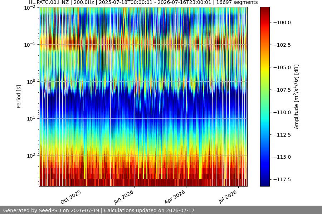Screen dimensions: 322x214
Task: Click the 10¹ y-axis tick label
Action: (x=31, y=118)
